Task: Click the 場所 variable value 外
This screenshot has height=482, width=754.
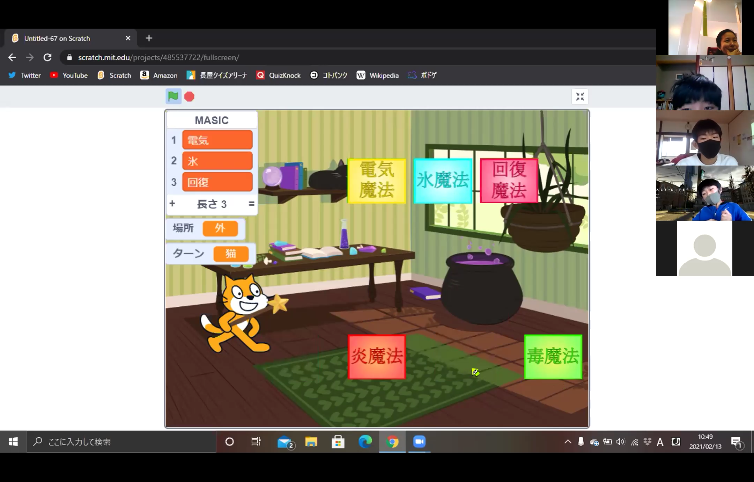Action: click(x=220, y=228)
